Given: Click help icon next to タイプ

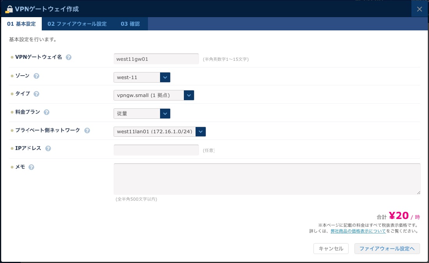Looking at the screenshot, I should tap(36, 94).
